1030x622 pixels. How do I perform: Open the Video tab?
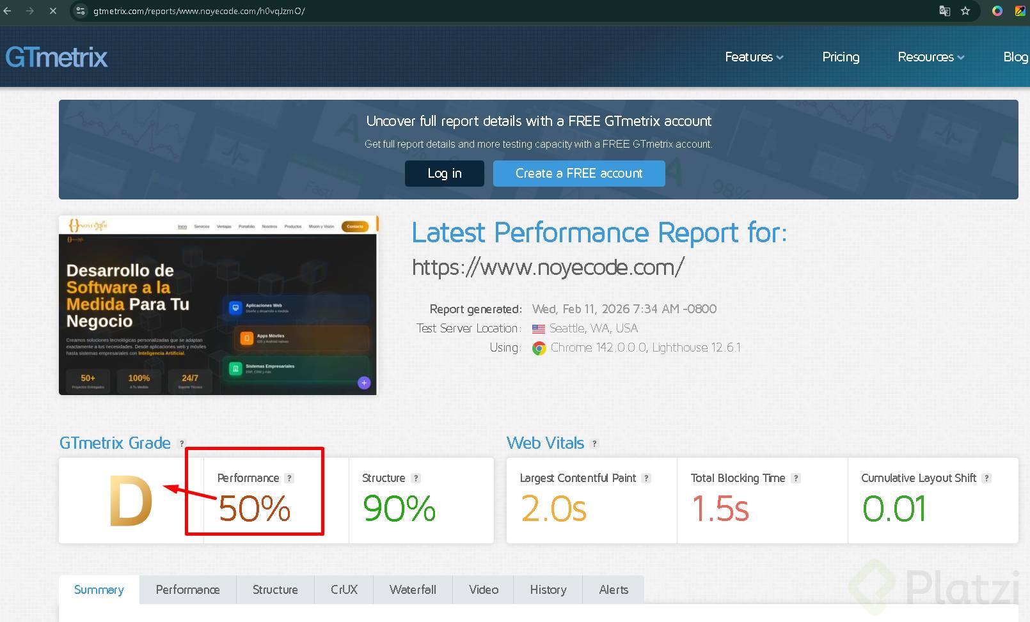484,590
